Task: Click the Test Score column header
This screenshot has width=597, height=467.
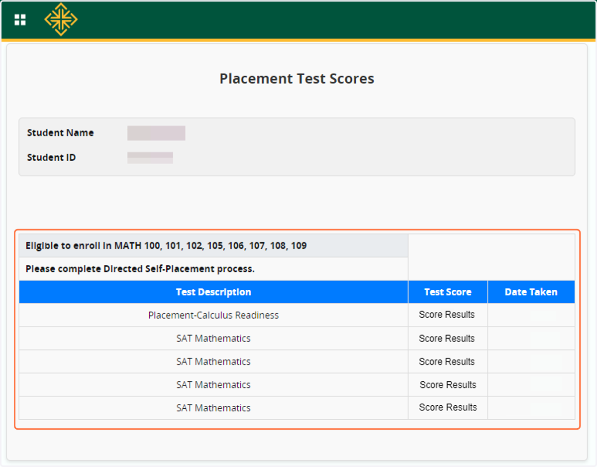Action: pyautogui.click(x=448, y=292)
